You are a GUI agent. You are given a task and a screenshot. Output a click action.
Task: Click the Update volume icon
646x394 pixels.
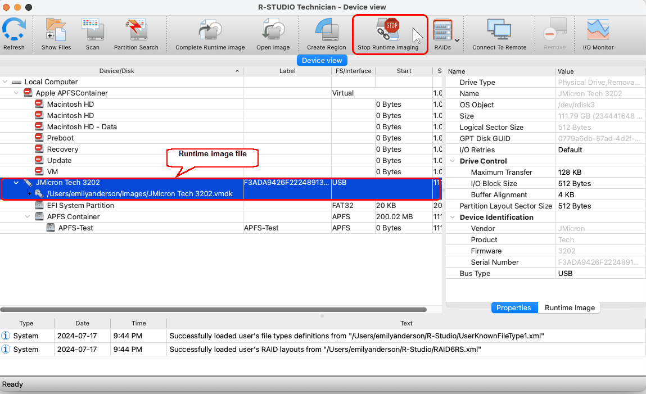pyautogui.click(x=39, y=160)
